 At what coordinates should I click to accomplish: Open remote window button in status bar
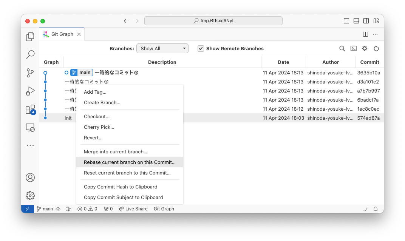point(28,209)
